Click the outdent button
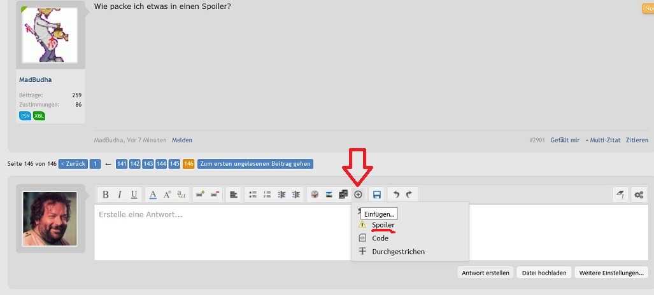Viewport: 654px width, 295px height. tap(281, 195)
